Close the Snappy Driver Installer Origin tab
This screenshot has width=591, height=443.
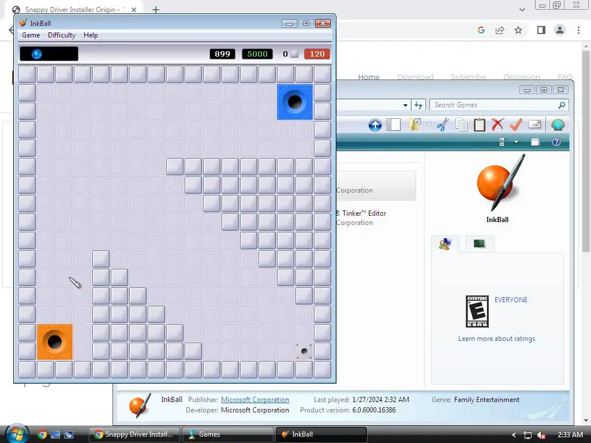134,10
